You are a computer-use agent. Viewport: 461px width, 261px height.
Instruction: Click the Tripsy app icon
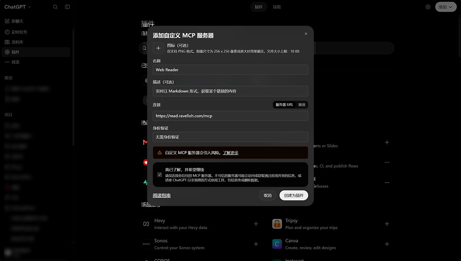pyautogui.click(x=277, y=224)
